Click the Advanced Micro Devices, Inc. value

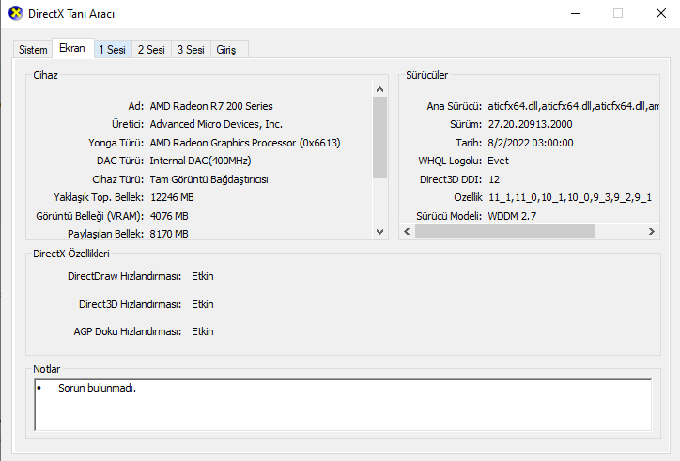tap(216, 125)
